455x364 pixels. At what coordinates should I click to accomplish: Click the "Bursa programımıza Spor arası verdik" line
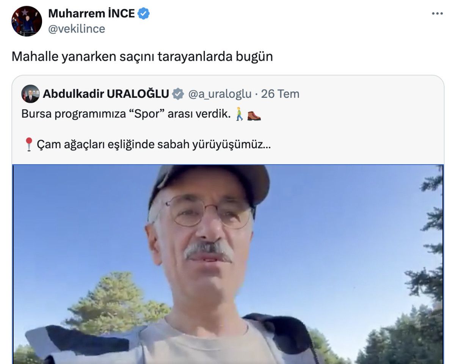point(126,114)
